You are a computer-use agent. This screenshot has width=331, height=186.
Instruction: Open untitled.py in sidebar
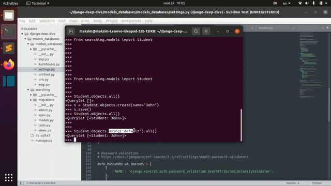[x=47, y=74]
